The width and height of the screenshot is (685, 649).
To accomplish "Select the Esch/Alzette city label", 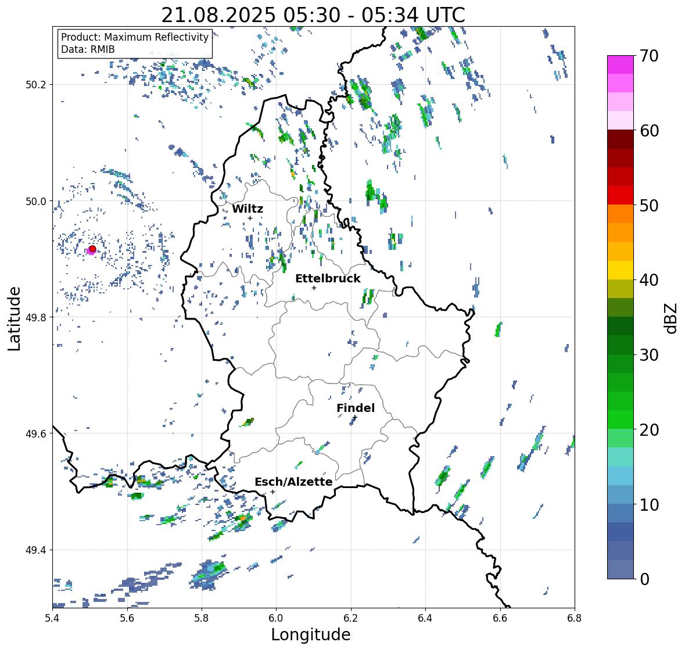I will pos(293,482).
